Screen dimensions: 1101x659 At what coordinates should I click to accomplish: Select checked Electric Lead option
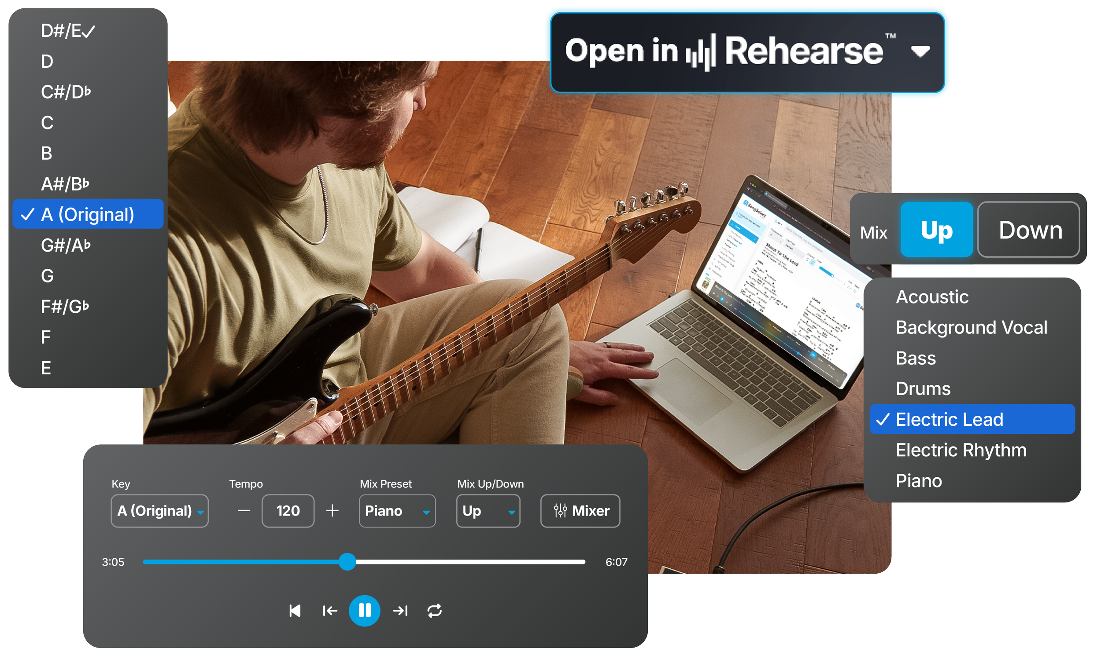click(972, 419)
